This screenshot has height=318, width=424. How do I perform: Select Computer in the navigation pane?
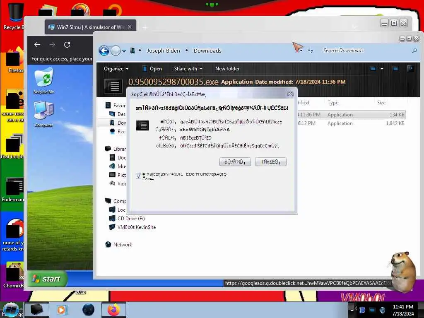(x=116, y=201)
